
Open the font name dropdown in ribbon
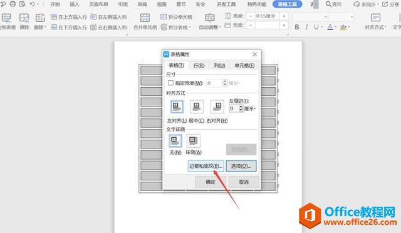point(326,17)
